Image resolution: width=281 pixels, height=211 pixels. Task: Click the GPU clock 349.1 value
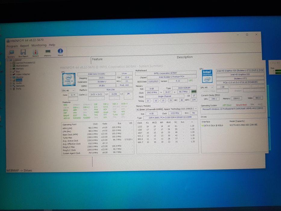(x=214, y=99)
